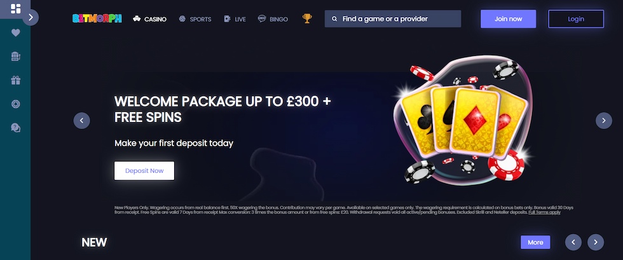
Task: Click the circular chip icon in sidebar
Action: (x=15, y=104)
